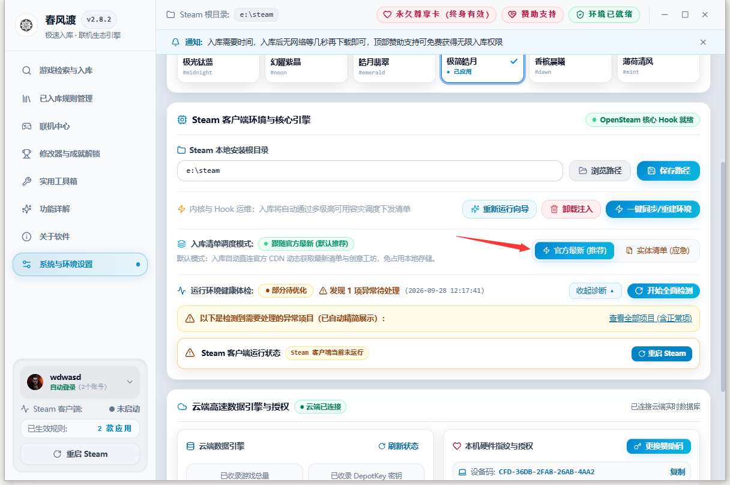Click the search icon beside 游戏检索与入库

click(x=26, y=71)
